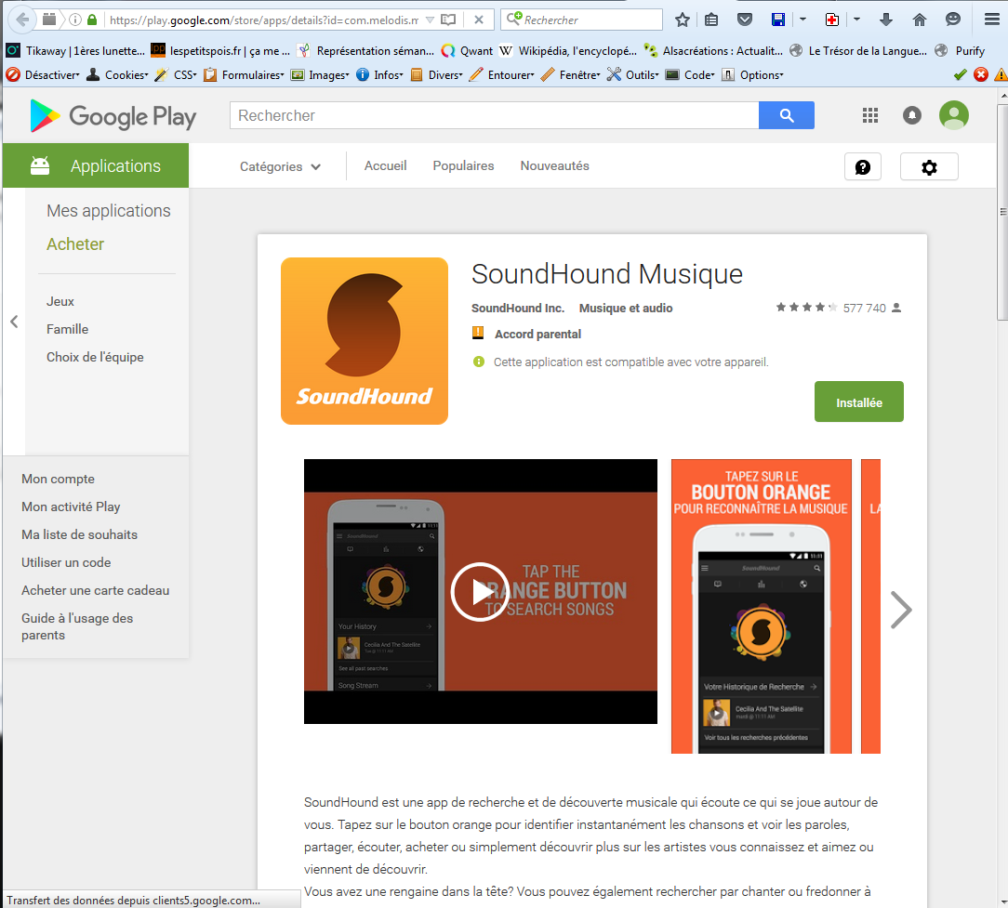Bookmark page with the star icon
This screenshot has height=908, width=1008.
click(683, 20)
